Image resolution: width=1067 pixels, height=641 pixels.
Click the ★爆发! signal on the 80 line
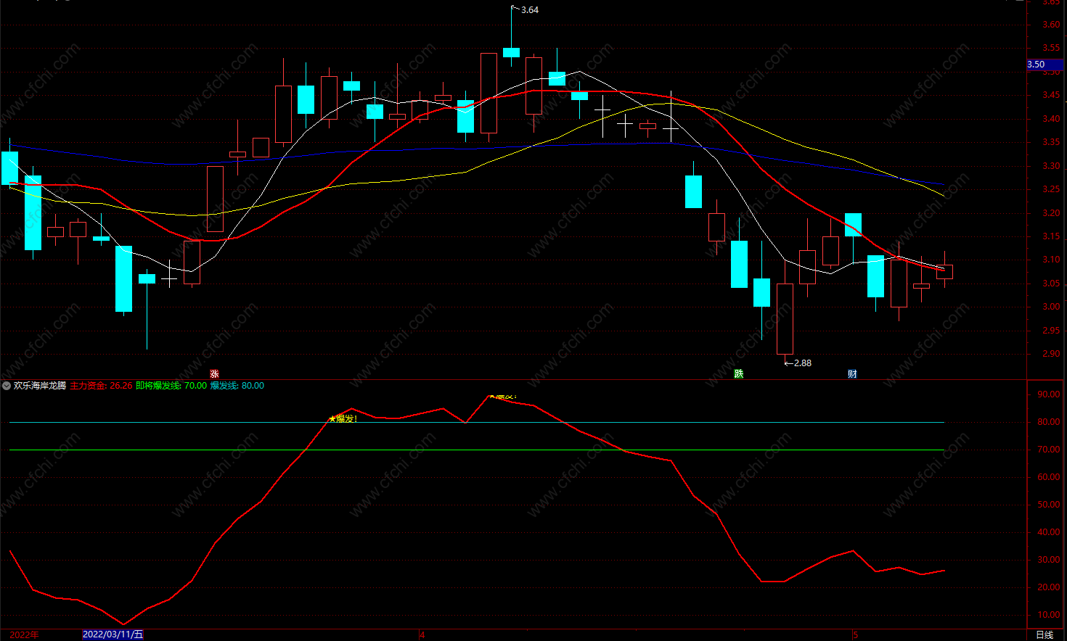tap(343, 419)
